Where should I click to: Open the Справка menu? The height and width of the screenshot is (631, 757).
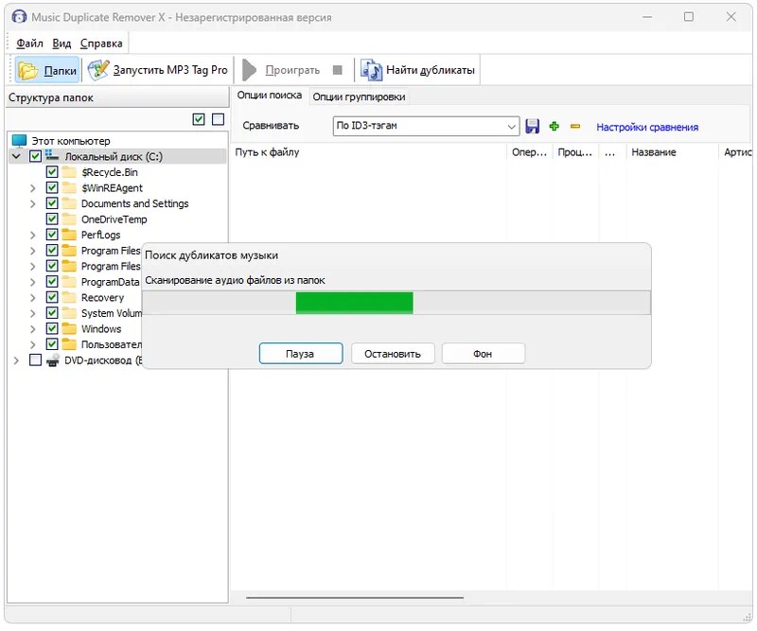[x=101, y=43]
